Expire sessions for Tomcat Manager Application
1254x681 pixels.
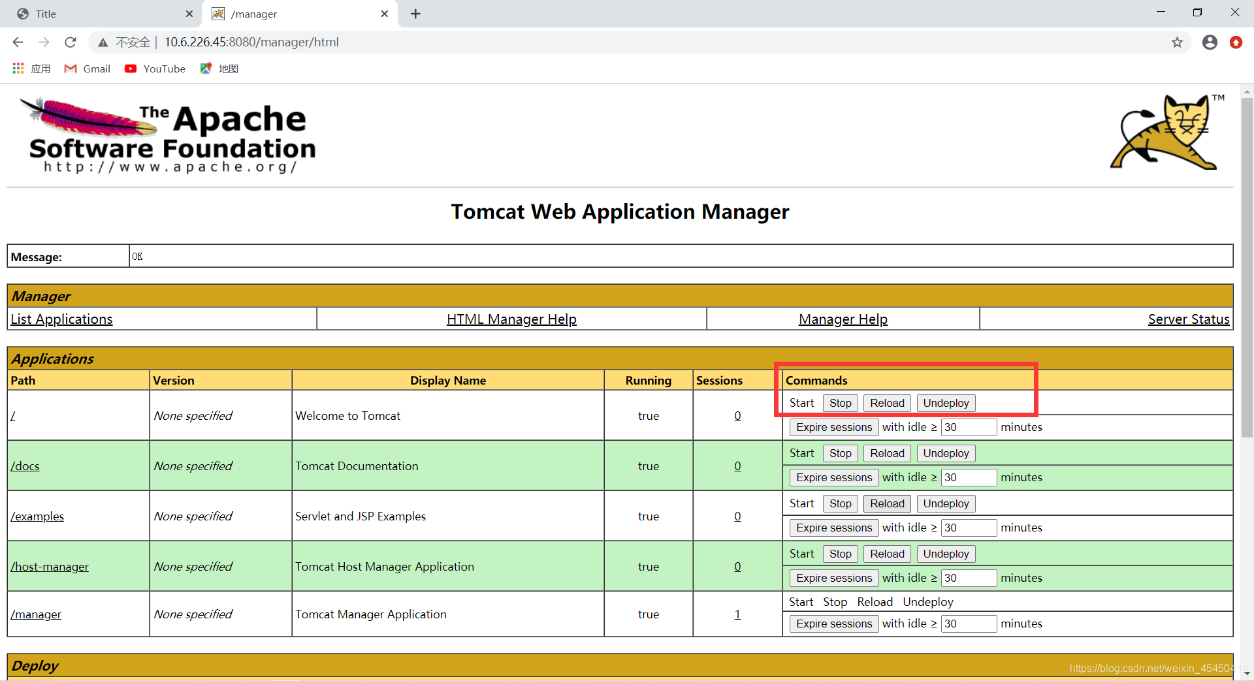[834, 624]
